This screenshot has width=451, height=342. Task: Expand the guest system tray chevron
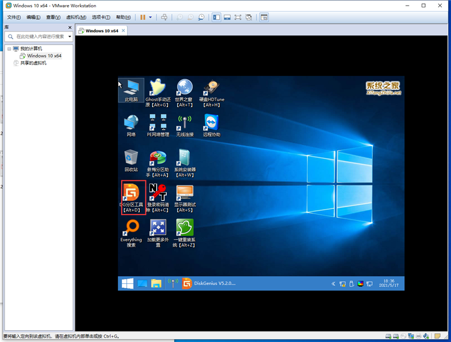coord(333,284)
